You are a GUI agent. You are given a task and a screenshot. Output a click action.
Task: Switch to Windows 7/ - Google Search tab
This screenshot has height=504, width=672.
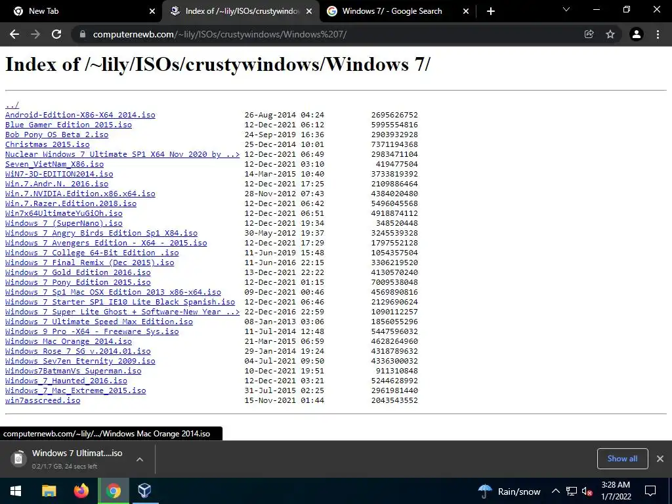[398, 11]
